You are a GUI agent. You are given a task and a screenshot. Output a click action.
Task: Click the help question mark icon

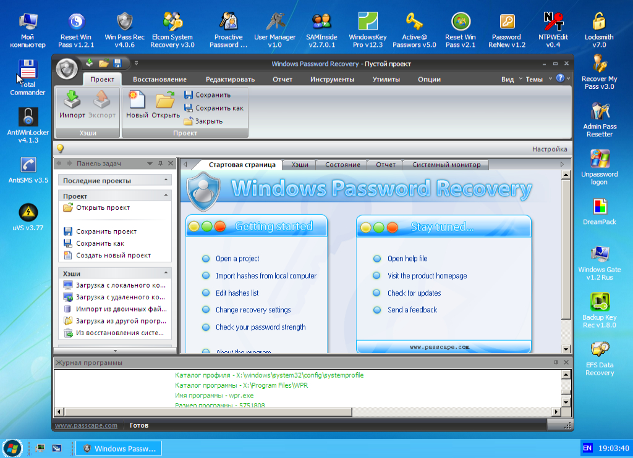[560, 78]
